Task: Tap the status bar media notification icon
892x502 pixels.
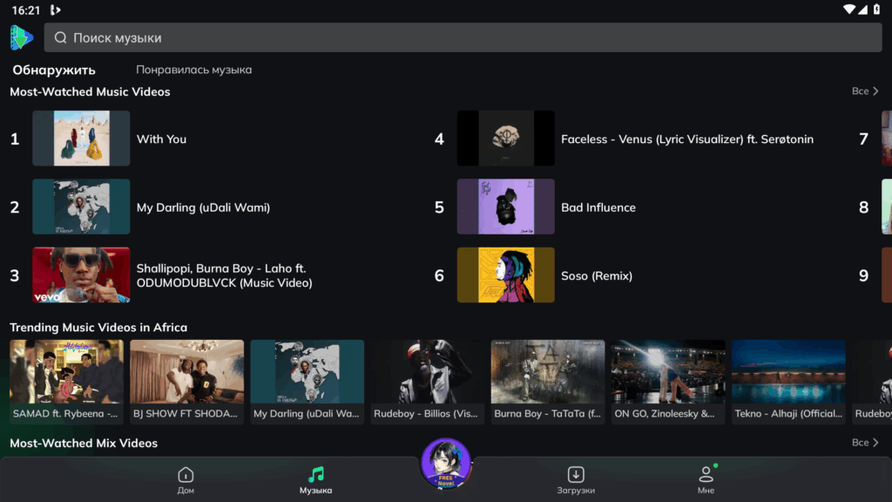Action: 55,10
